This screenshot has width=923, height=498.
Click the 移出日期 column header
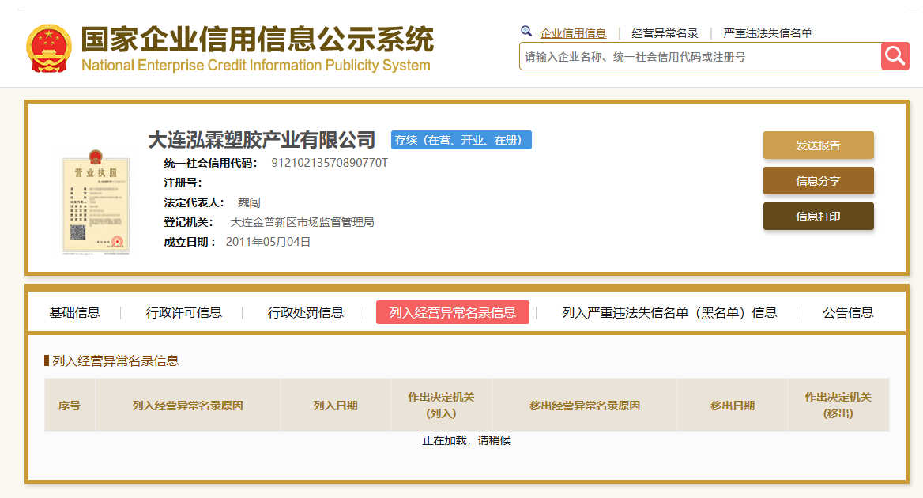(733, 406)
